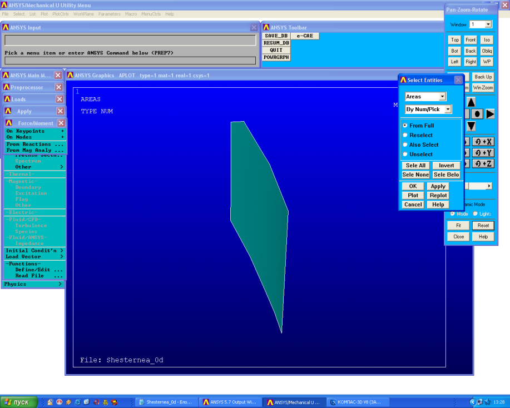Open the Start (пуск) menu

pyautogui.click(x=18, y=402)
